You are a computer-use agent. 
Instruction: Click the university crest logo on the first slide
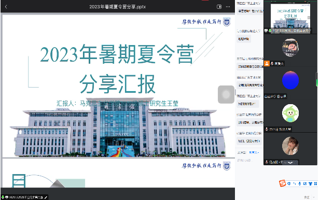pyautogui.click(x=227, y=22)
